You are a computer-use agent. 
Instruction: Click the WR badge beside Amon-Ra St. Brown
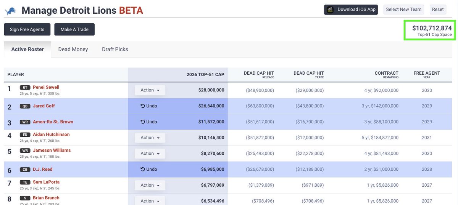(25, 122)
